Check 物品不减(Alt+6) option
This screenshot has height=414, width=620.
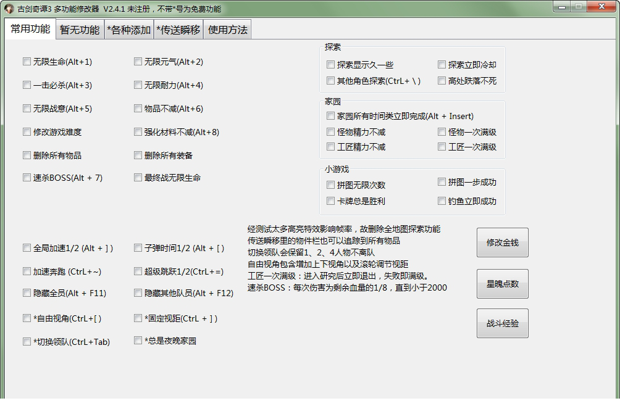coord(138,108)
